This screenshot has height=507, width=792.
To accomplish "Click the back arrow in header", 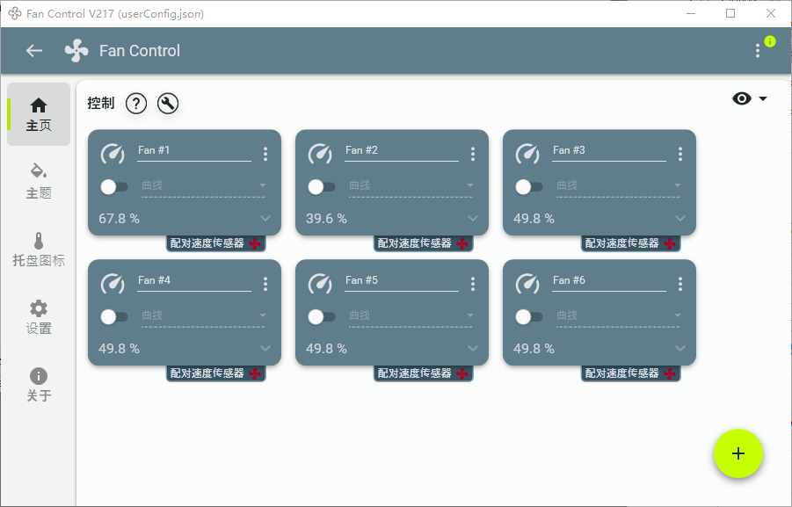I will click(x=34, y=50).
